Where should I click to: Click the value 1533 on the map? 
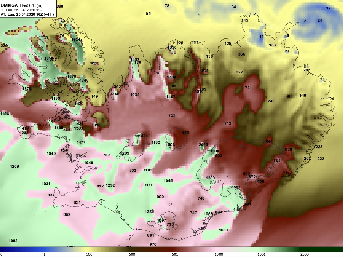(x=79, y=128)
